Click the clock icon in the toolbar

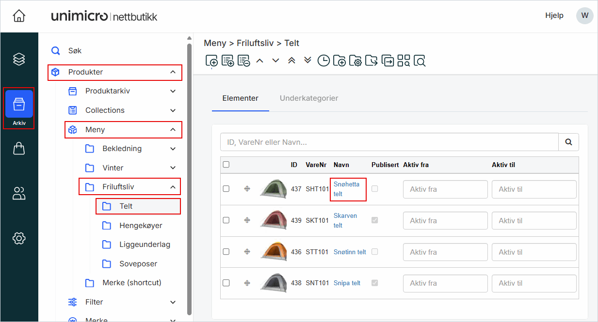tap(323, 61)
